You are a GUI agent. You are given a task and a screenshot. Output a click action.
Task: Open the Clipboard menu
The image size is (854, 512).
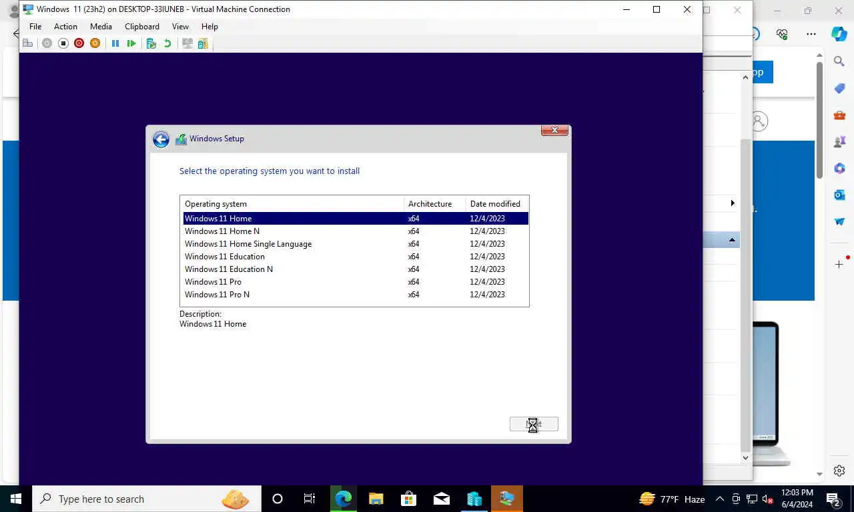[x=142, y=27]
